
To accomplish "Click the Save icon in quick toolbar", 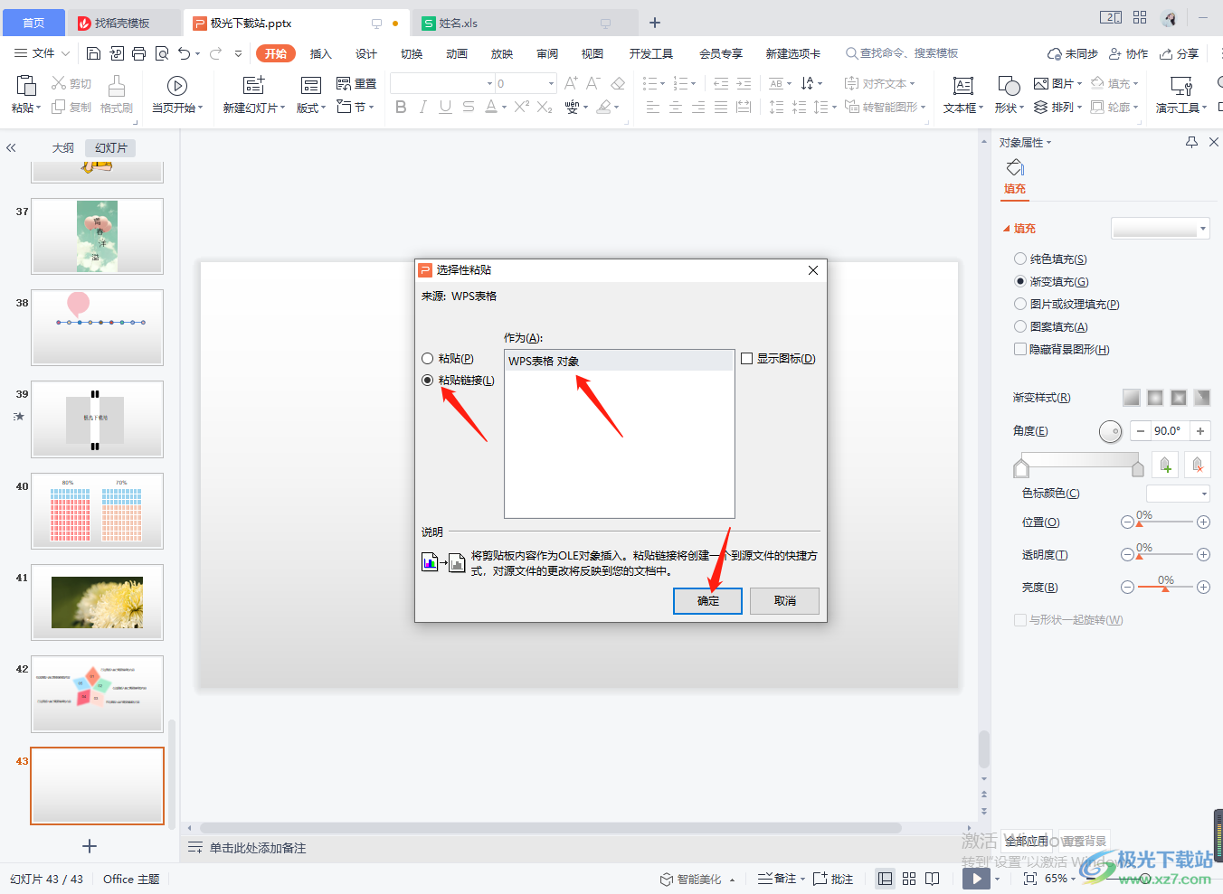I will (93, 53).
